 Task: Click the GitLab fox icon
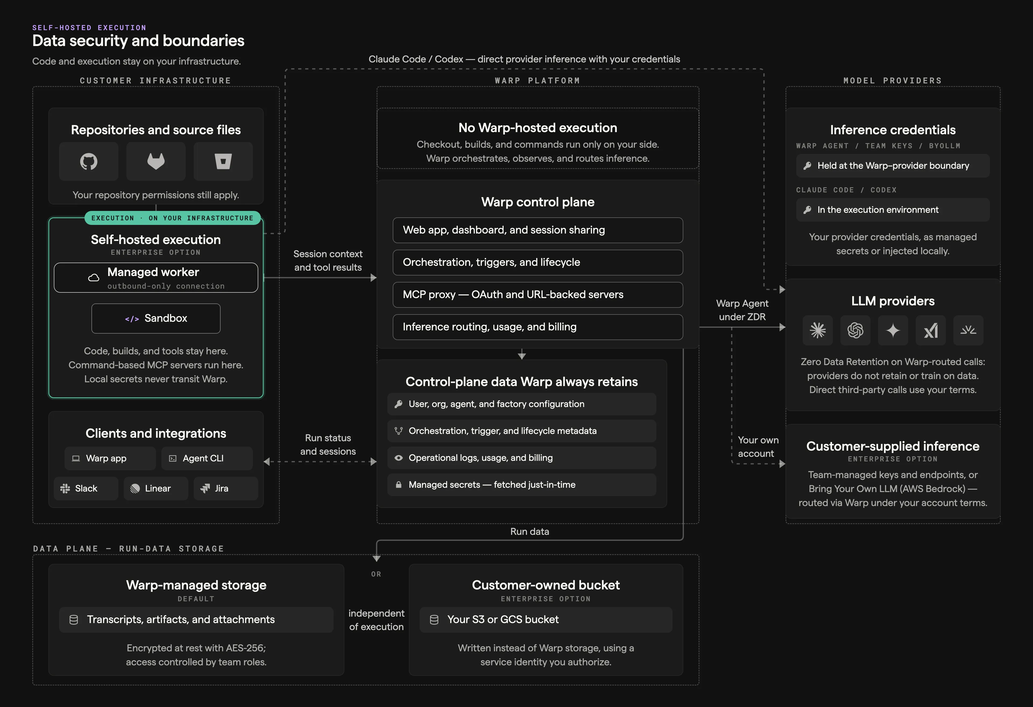click(156, 161)
